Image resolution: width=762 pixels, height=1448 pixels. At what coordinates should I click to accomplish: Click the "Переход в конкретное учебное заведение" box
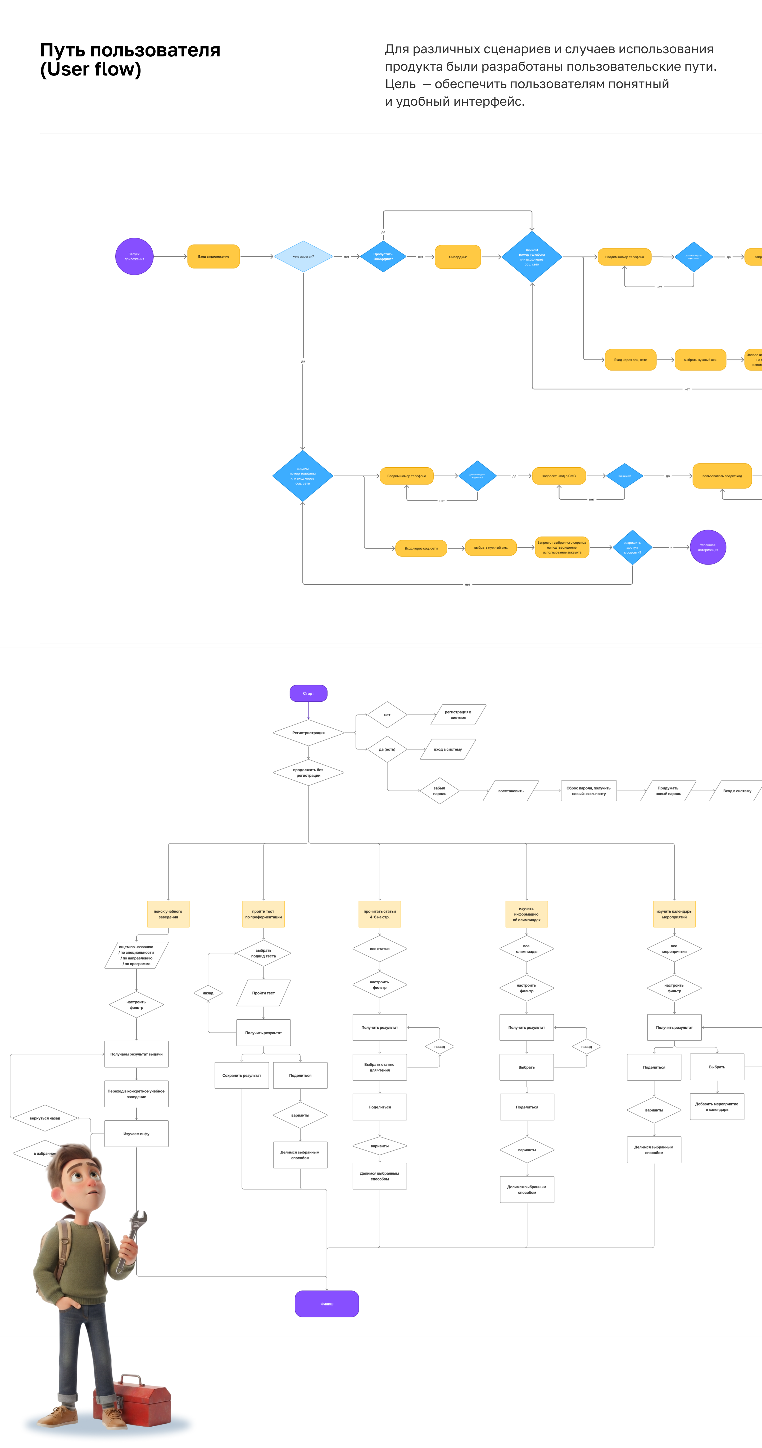pos(137,1094)
